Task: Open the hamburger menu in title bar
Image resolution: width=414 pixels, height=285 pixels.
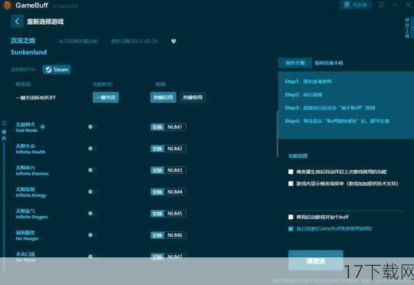Action: 381,5
